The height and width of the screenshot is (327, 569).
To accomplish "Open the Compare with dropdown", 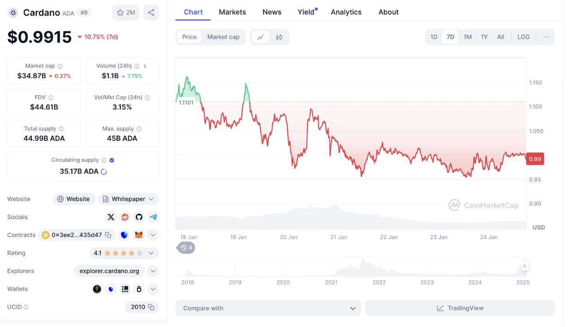I will pyautogui.click(x=268, y=308).
